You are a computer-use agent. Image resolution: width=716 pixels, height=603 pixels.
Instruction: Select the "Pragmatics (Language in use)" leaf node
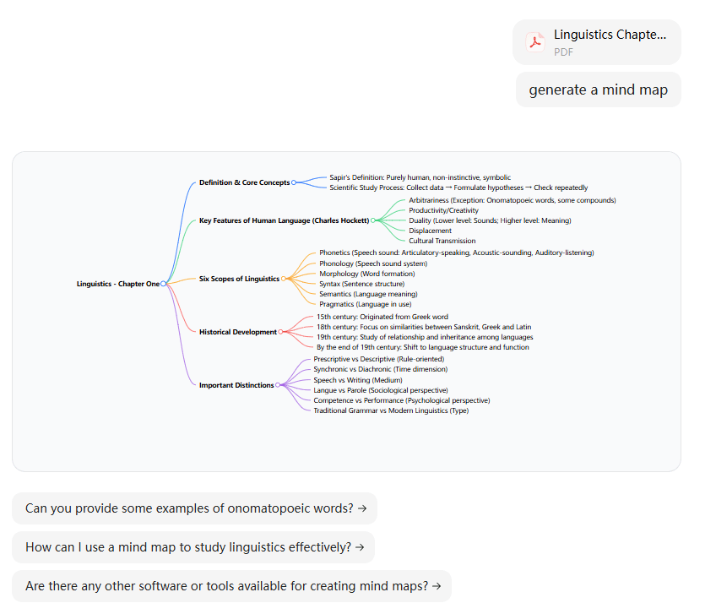pos(365,304)
